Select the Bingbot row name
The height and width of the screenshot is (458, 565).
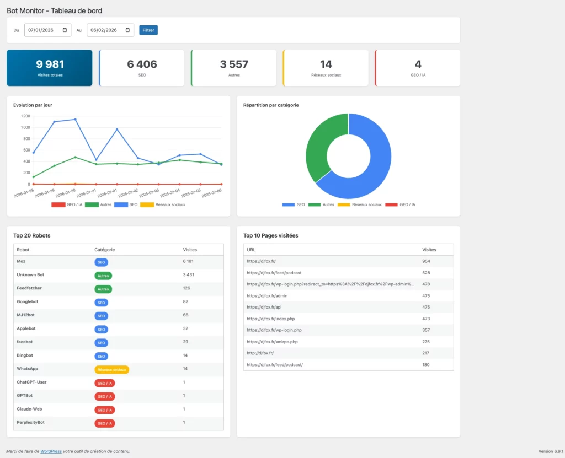pyautogui.click(x=24, y=355)
